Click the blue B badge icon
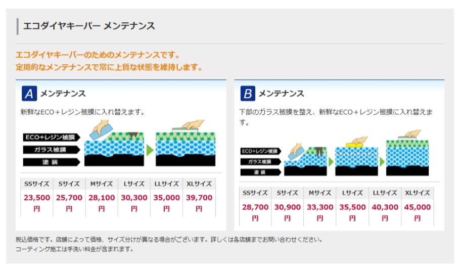This screenshot has width=461, height=272. point(248,94)
